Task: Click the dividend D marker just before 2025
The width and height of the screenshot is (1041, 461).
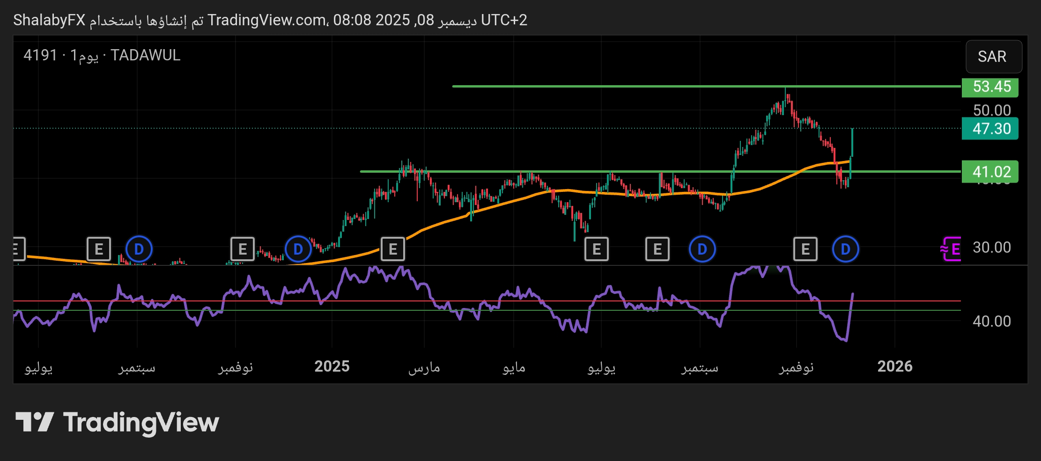Action: 298,249
